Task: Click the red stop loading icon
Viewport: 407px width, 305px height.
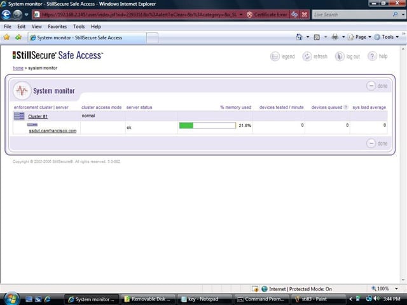Action: point(305,15)
